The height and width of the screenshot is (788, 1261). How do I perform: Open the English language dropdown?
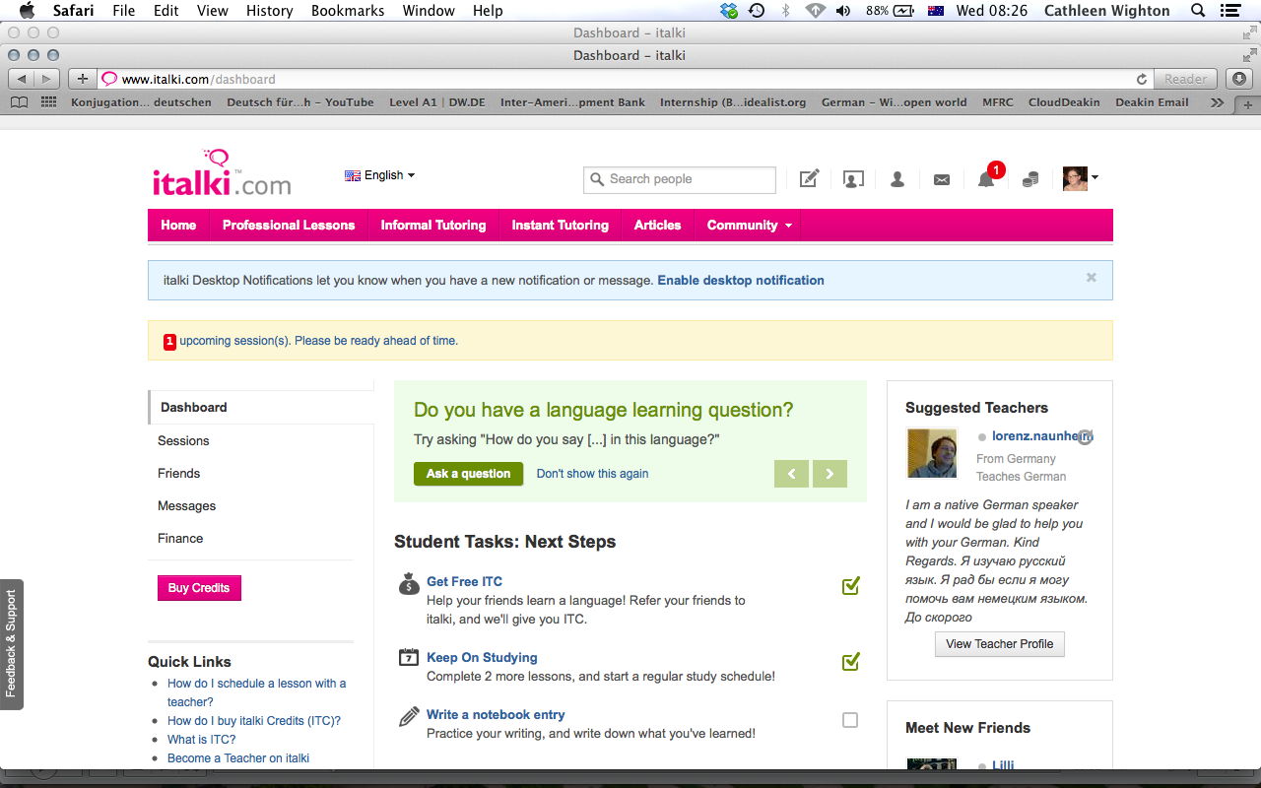pos(379,175)
